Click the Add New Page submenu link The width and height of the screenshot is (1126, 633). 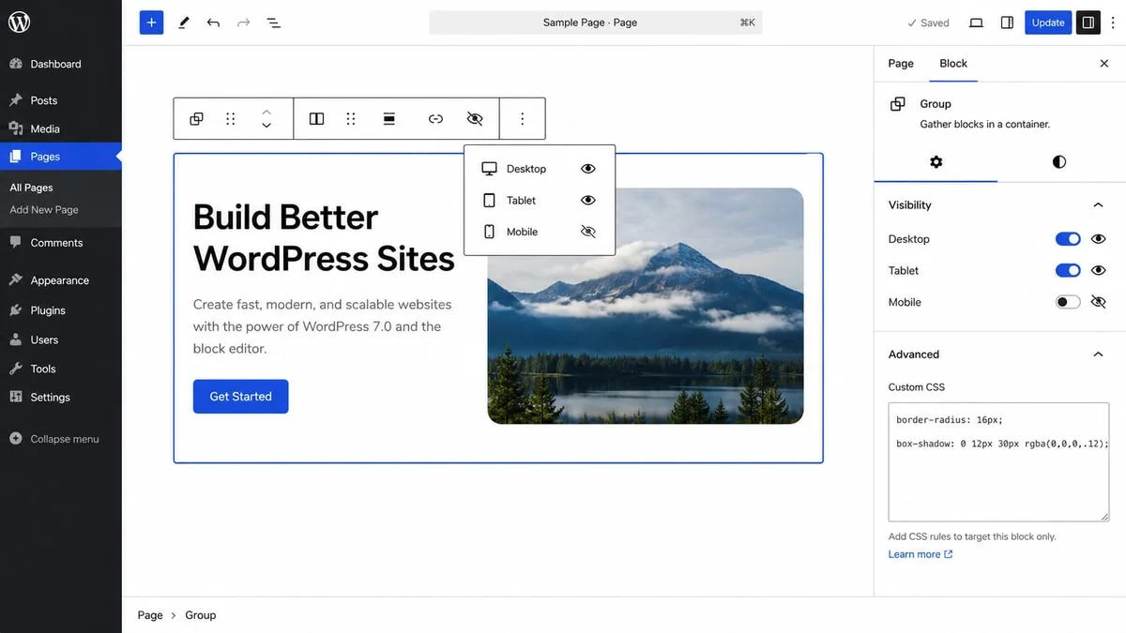pyautogui.click(x=44, y=210)
